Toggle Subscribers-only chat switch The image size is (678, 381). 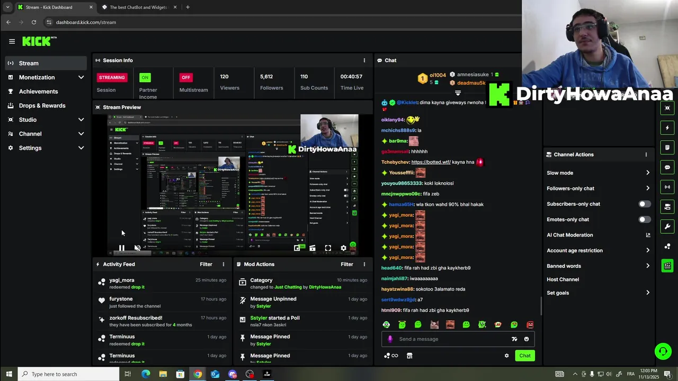644,204
